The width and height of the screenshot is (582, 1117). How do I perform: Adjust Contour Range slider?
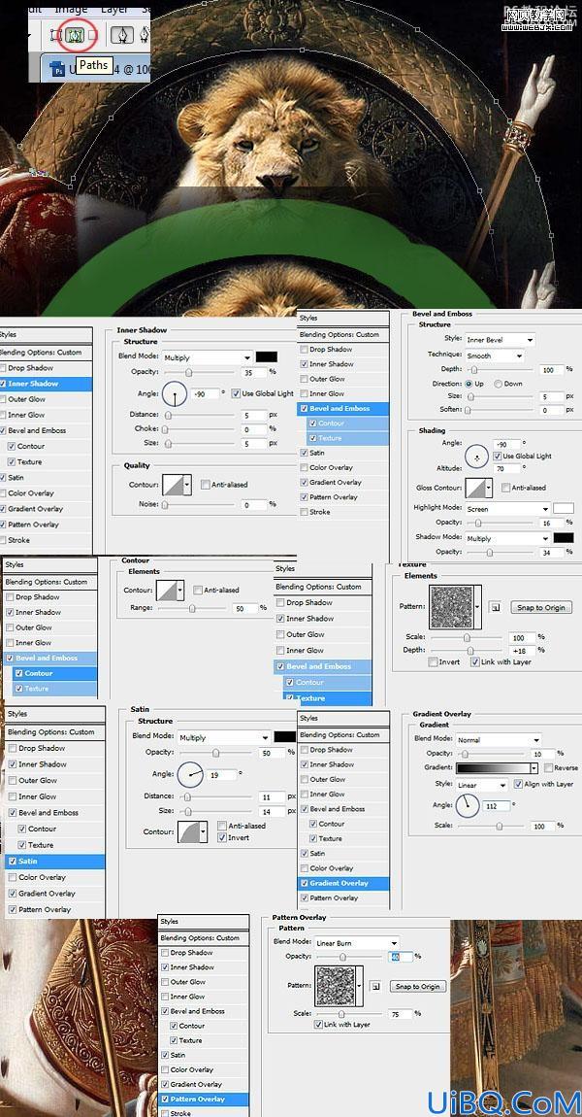(192, 608)
